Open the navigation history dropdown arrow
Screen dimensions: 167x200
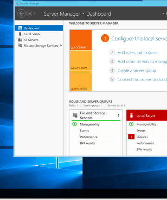point(34,13)
